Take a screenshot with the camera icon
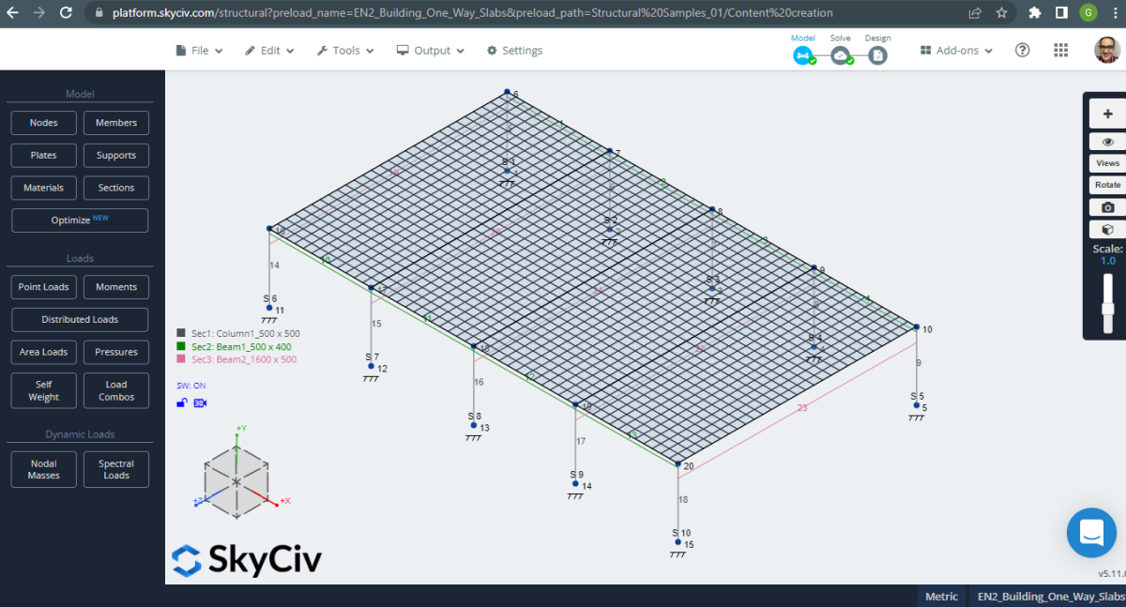The width and height of the screenshot is (1126, 607). [1107, 206]
